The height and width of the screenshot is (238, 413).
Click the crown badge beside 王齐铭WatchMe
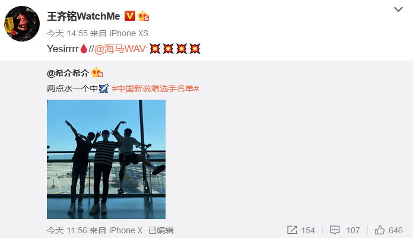[x=143, y=16]
